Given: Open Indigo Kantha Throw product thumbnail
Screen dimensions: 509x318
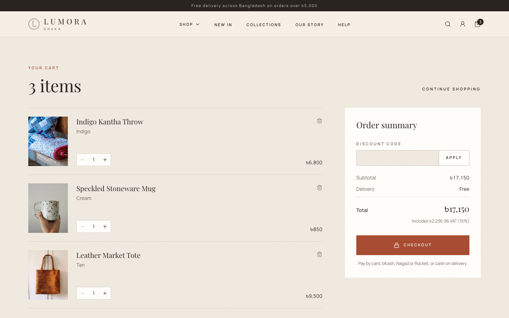Looking at the screenshot, I should pyautogui.click(x=48, y=141).
